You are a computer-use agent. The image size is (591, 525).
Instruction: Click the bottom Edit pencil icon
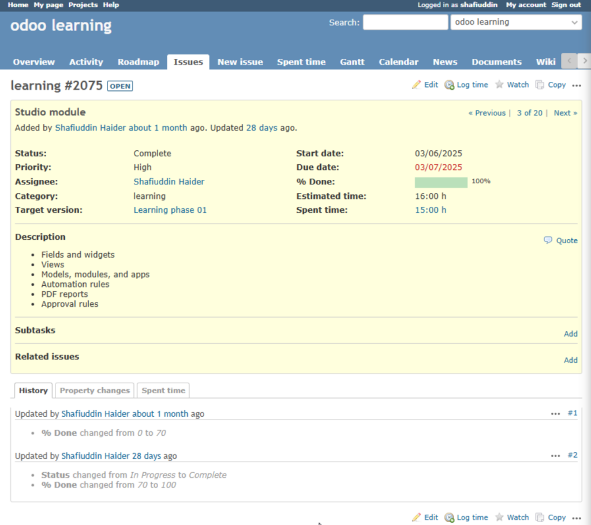click(x=418, y=517)
